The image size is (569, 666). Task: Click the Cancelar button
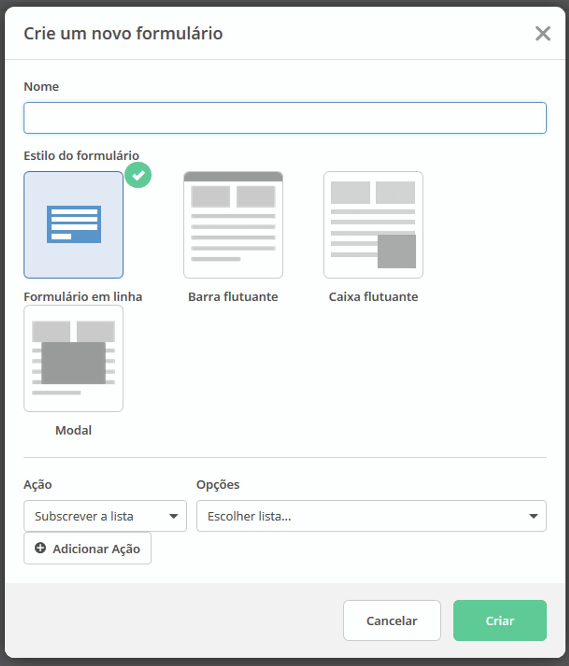[392, 620]
